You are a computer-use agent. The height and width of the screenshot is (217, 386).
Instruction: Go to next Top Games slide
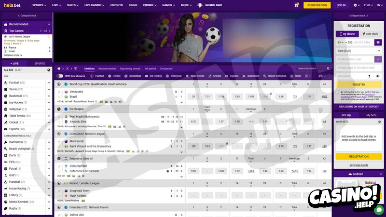click(50, 31)
